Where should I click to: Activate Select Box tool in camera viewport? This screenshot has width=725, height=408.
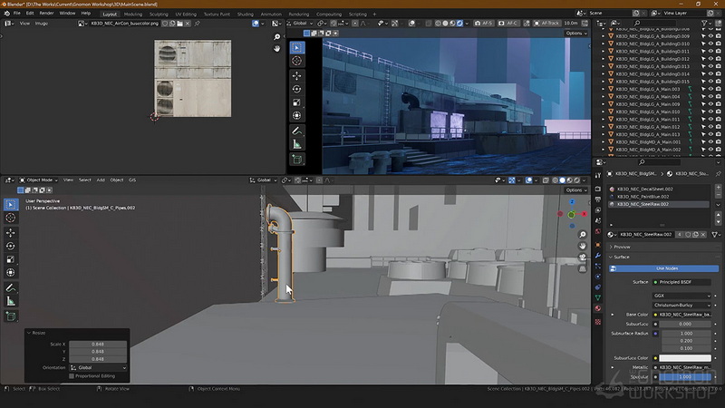[297, 48]
